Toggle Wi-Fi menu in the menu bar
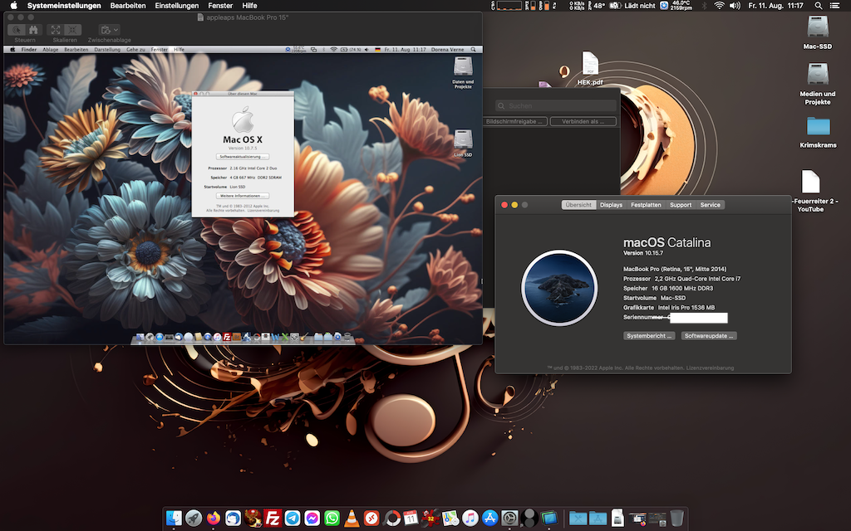The image size is (851, 531). click(x=718, y=6)
